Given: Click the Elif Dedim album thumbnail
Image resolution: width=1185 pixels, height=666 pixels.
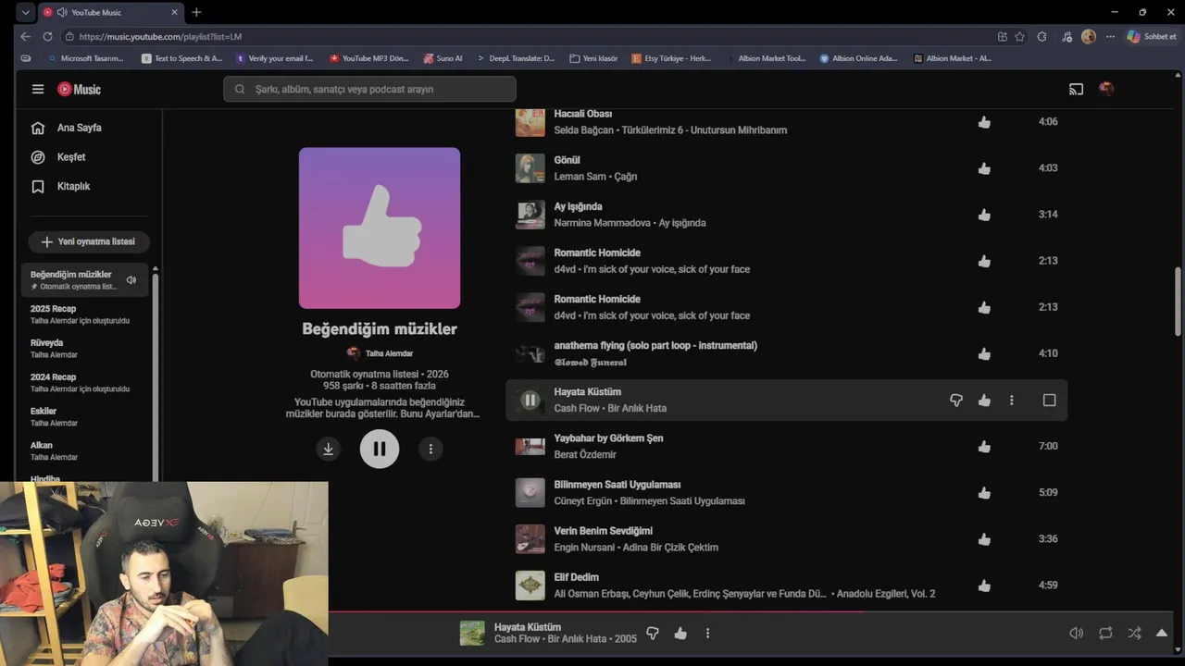Looking at the screenshot, I should [x=530, y=585].
